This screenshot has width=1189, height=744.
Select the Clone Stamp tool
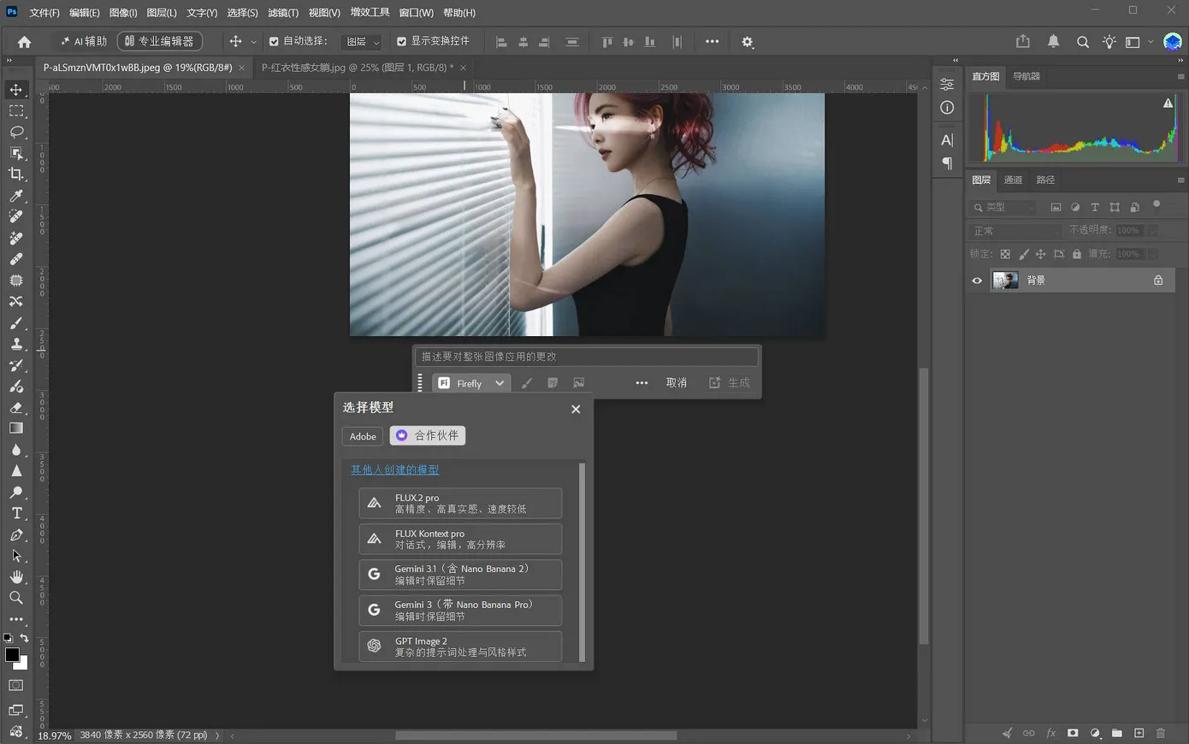(16, 344)
